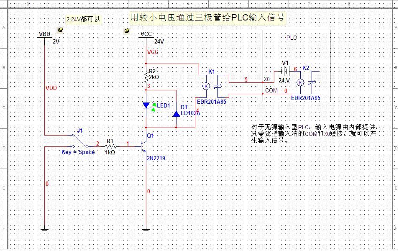Screen dimensions: 399x251
Task: Select the paragraph about 无源输入型PLC
Action: click(x=317, y=133)
